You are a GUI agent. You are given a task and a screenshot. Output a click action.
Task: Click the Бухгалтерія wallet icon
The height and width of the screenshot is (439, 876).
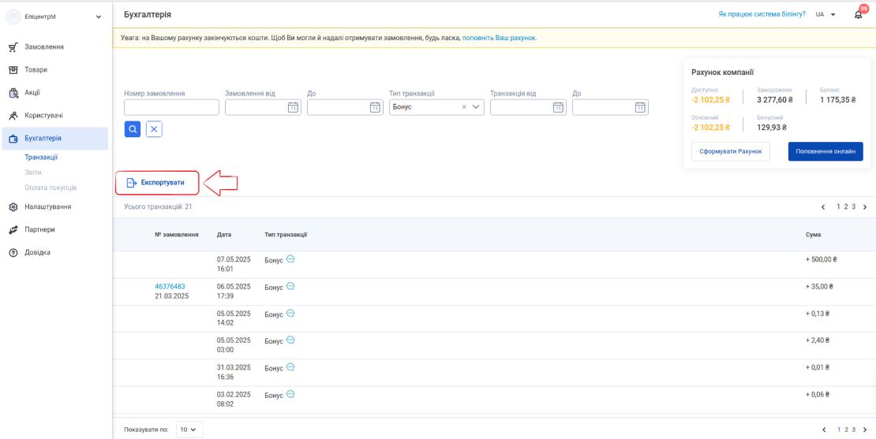(13, 139)
